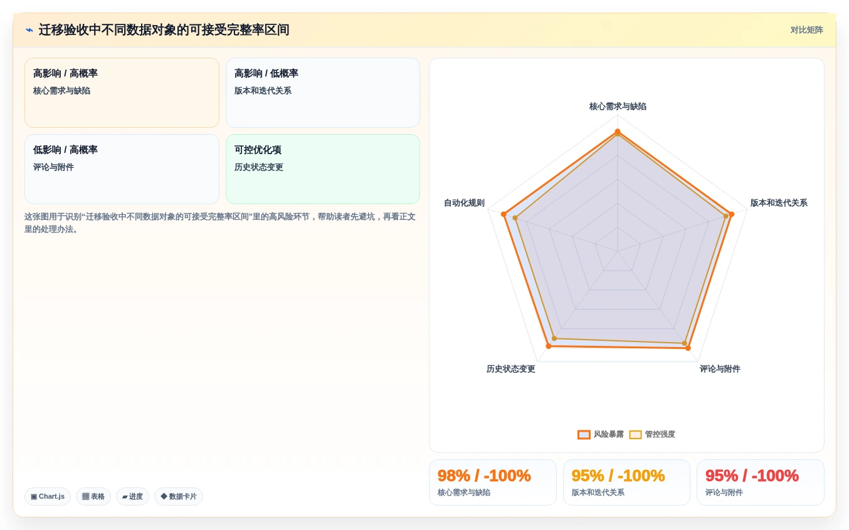Click the lightning icon beside the title

point(29,30)
